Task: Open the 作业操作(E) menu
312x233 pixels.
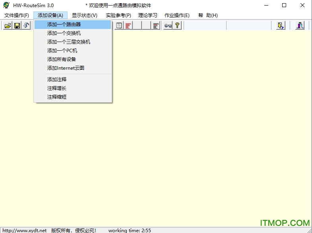Action: point(177,15)
